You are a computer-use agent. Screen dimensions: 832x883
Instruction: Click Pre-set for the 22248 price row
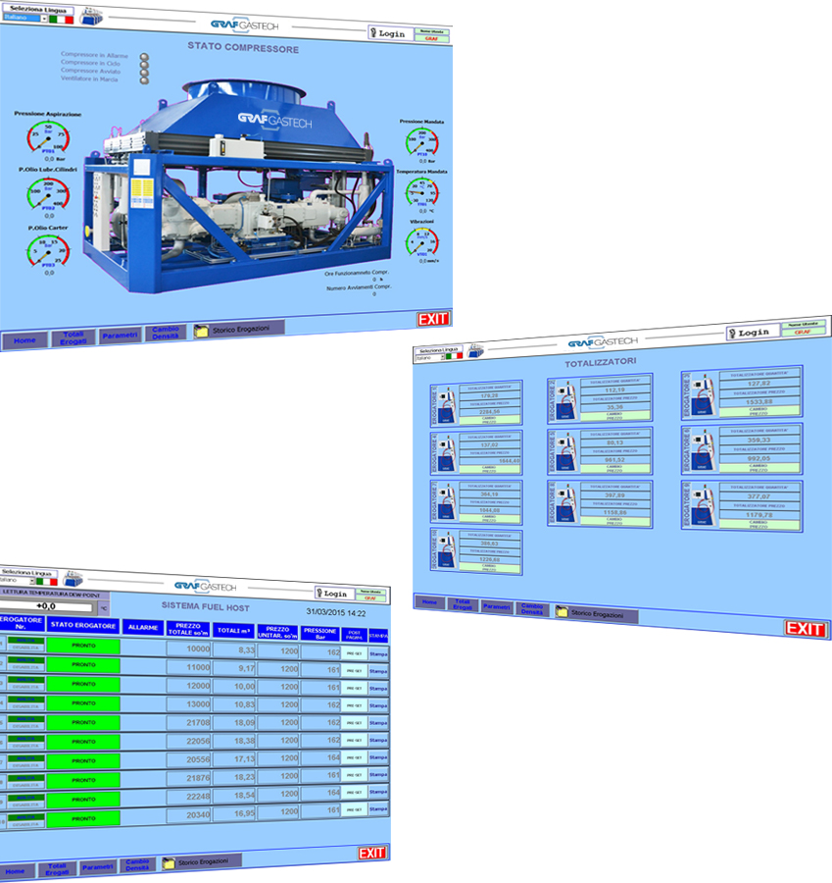(354, 793)
